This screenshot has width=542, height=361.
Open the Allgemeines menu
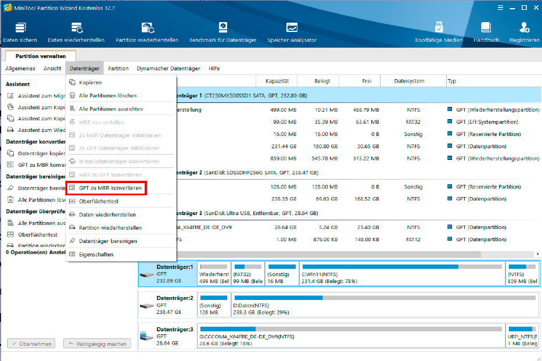[x=20, y=69]
